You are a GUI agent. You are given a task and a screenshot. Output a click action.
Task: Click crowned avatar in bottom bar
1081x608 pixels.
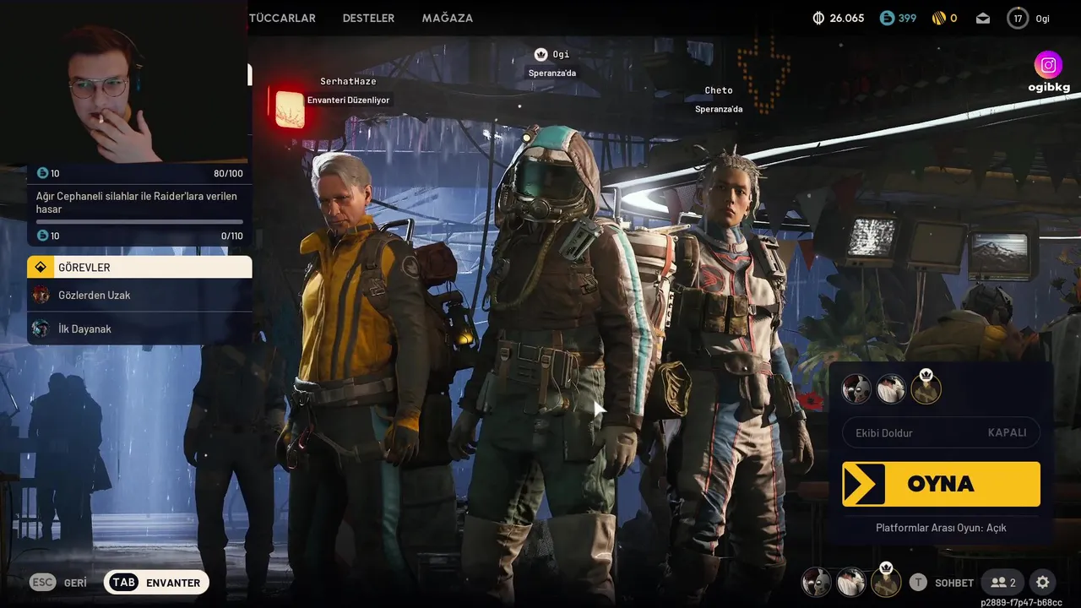(886, 581)
